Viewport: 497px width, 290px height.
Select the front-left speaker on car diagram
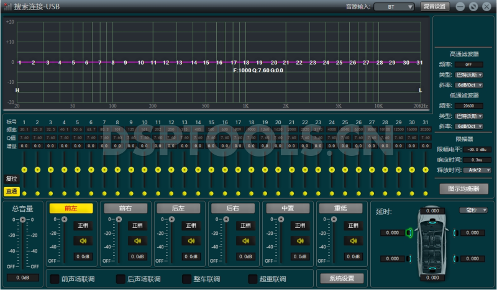point(409,233)
